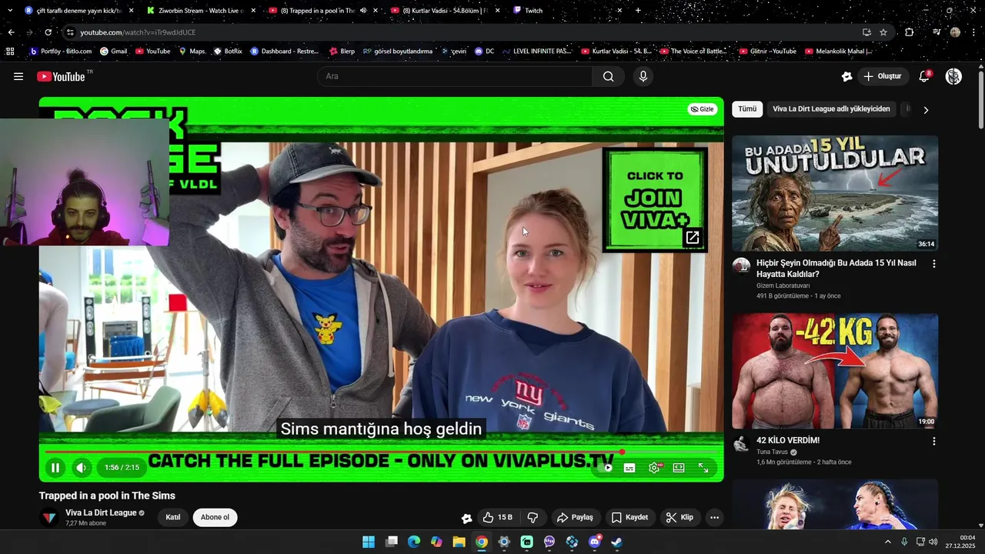The width and height of the screenshot is (985, 554).
Task: Open a new browser tab
Action: pos(638,11)
